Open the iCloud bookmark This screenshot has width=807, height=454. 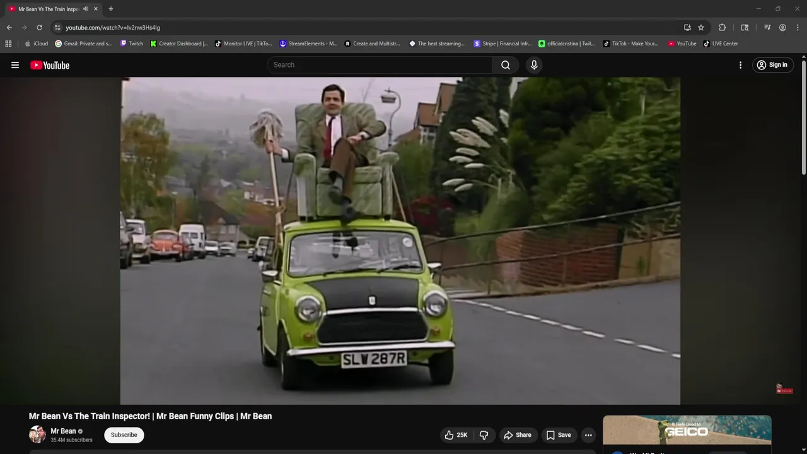pos(36,44)
